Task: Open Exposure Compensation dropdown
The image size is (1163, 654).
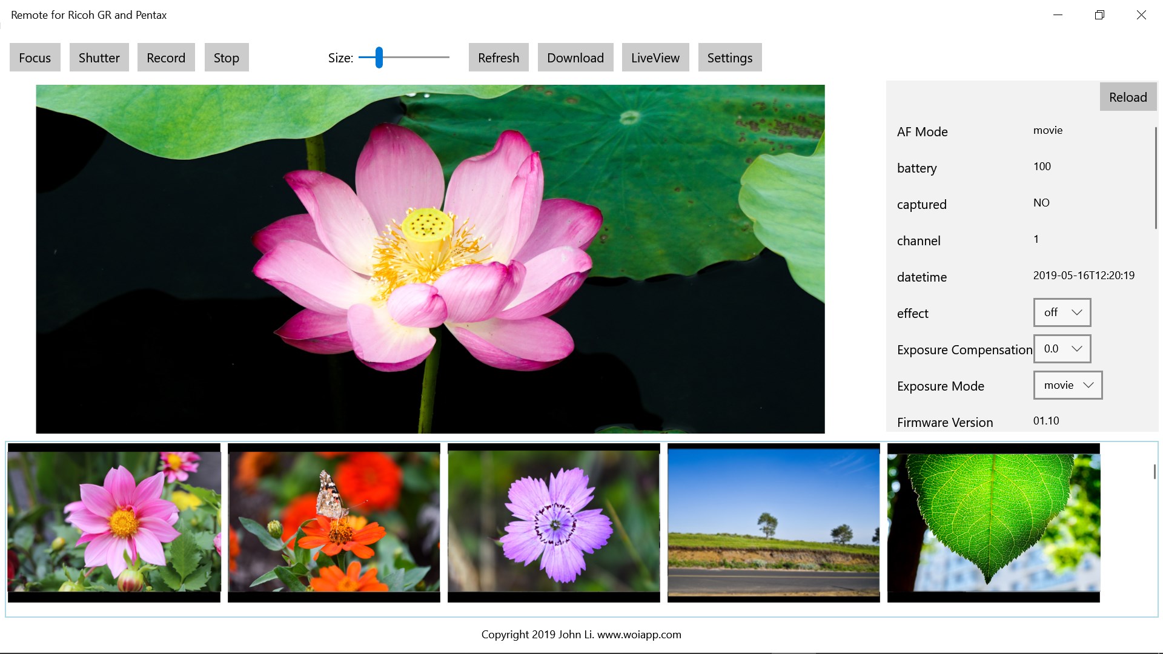Action: click(x=1062, y=349)
